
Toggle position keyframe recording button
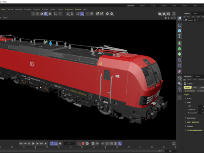click(103, 144)
